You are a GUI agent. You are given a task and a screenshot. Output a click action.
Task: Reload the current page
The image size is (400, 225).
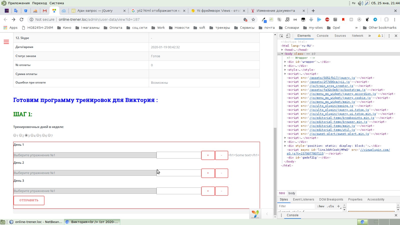click(x=21, y=19)
